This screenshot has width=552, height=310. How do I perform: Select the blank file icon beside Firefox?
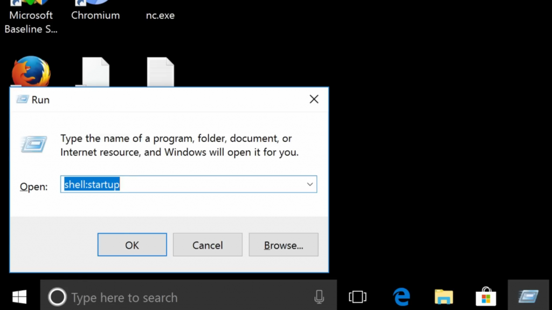click(x=95, y=72)
